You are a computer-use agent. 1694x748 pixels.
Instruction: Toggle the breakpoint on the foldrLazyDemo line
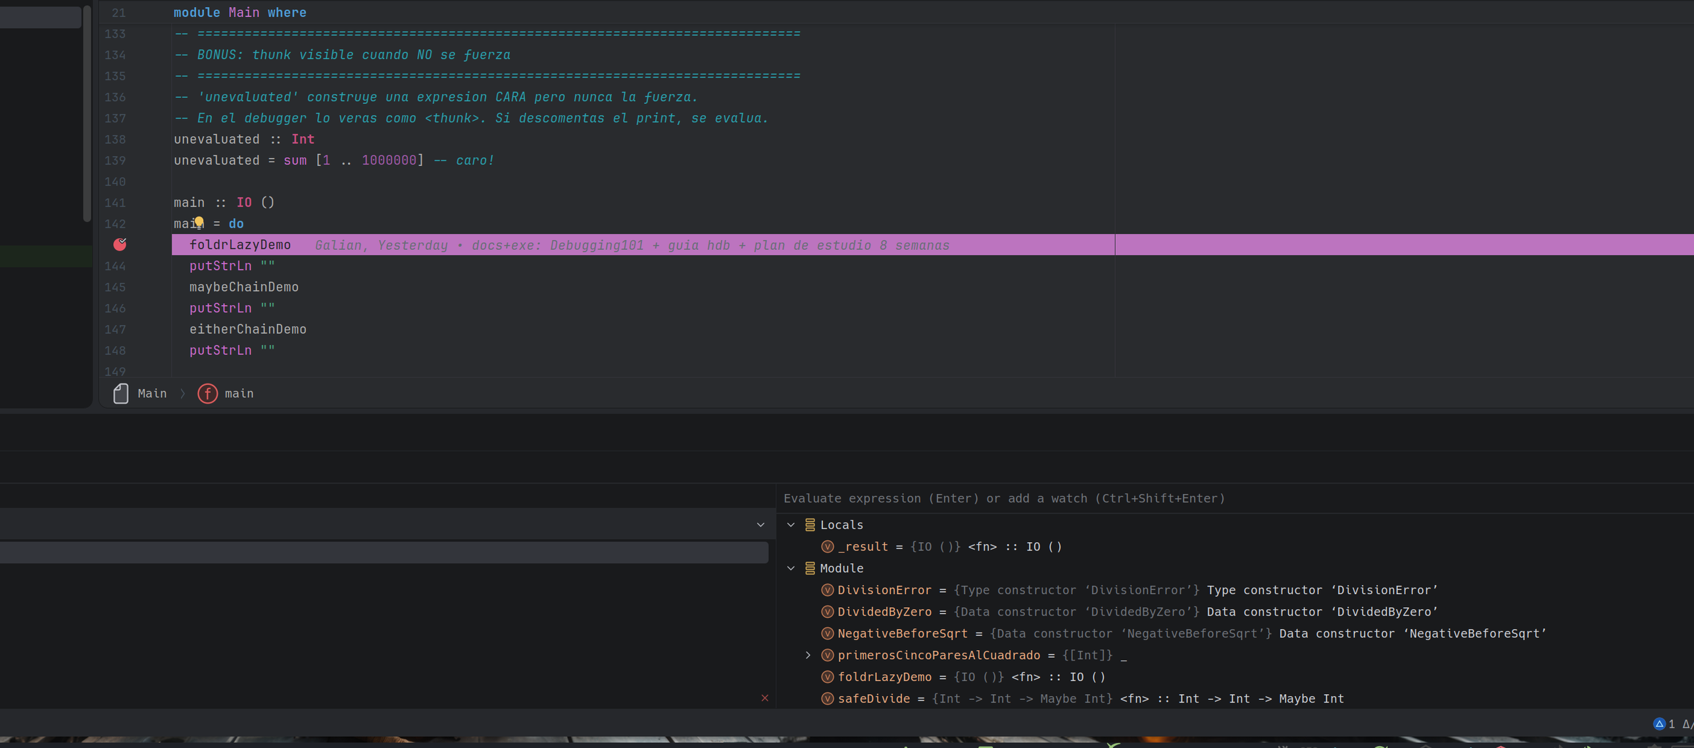[120, 245]
